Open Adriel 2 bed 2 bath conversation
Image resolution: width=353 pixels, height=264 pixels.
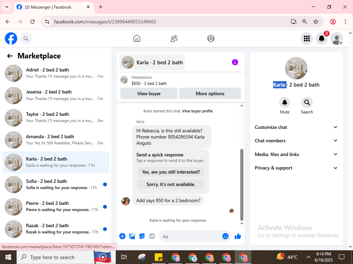tap(56, 73)
